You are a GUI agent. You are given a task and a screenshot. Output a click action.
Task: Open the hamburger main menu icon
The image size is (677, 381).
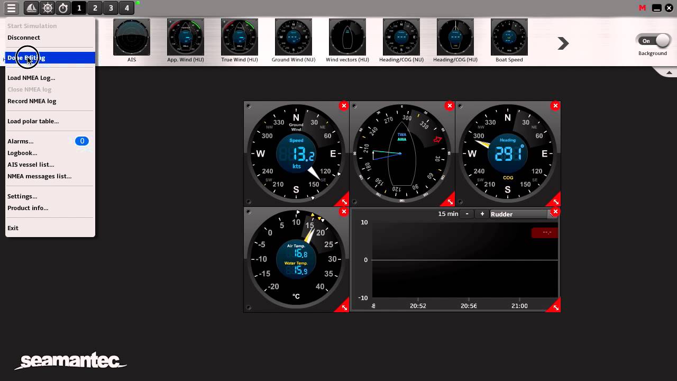coord(11,8)
